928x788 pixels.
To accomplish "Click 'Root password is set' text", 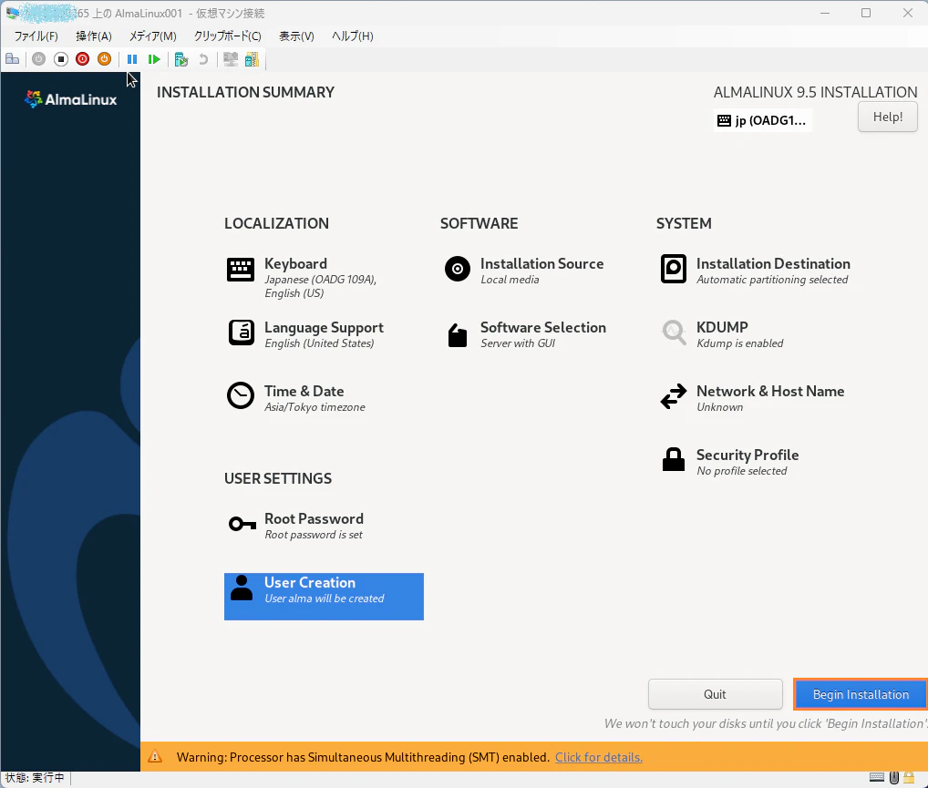I will 314,536.
